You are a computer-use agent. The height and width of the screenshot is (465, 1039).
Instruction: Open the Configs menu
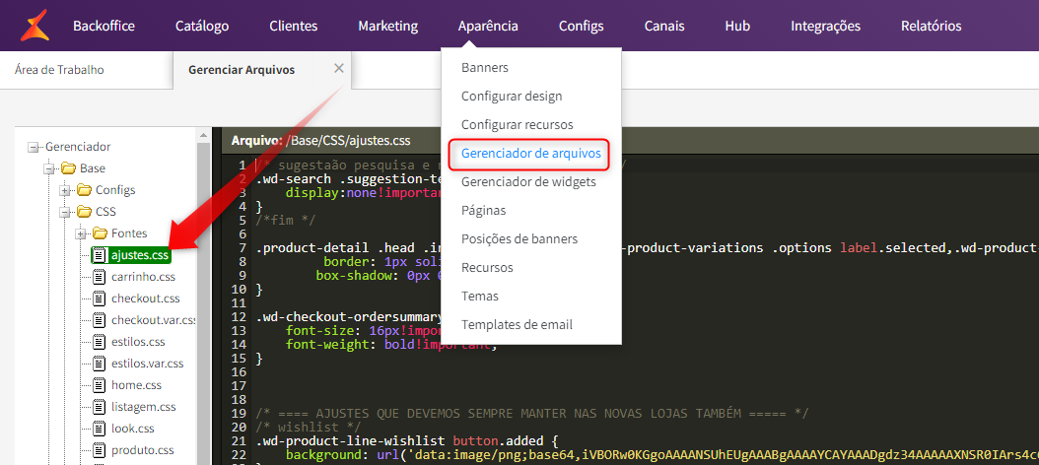tap(582, 27)
